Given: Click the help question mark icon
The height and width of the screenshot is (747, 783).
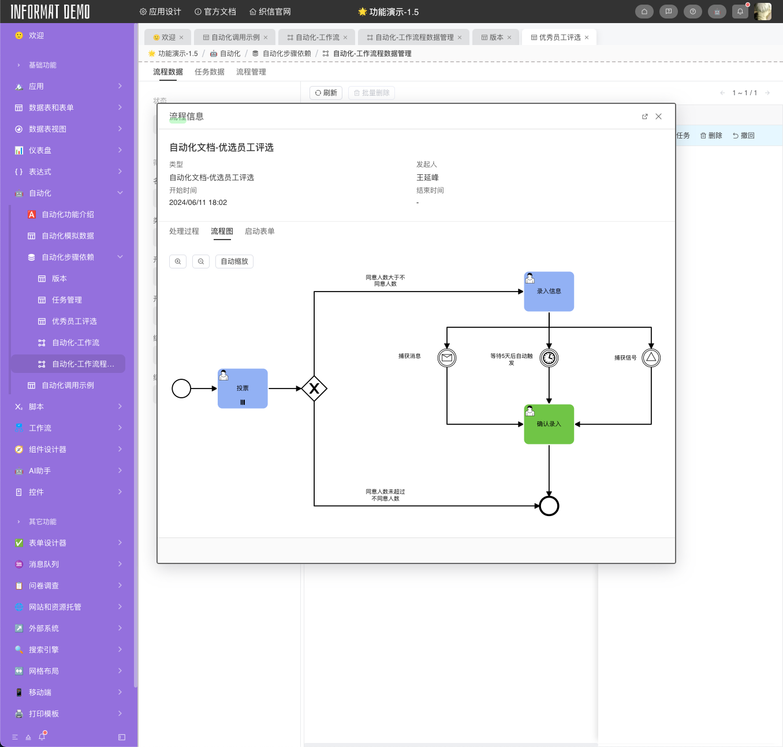Looking at the screenshot, I should (692, 12).
